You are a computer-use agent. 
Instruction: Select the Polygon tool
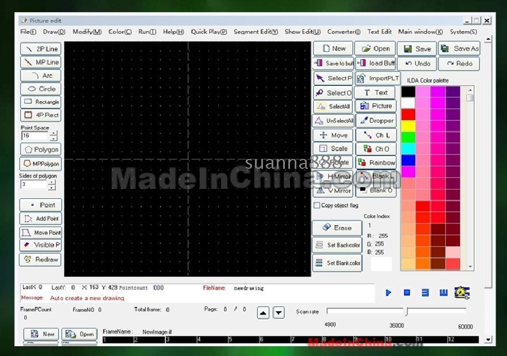point(41,150)
